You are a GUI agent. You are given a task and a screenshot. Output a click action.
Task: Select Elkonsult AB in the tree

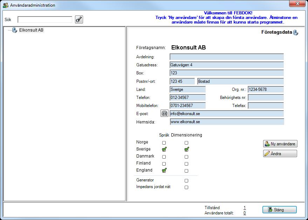[31, 30]
